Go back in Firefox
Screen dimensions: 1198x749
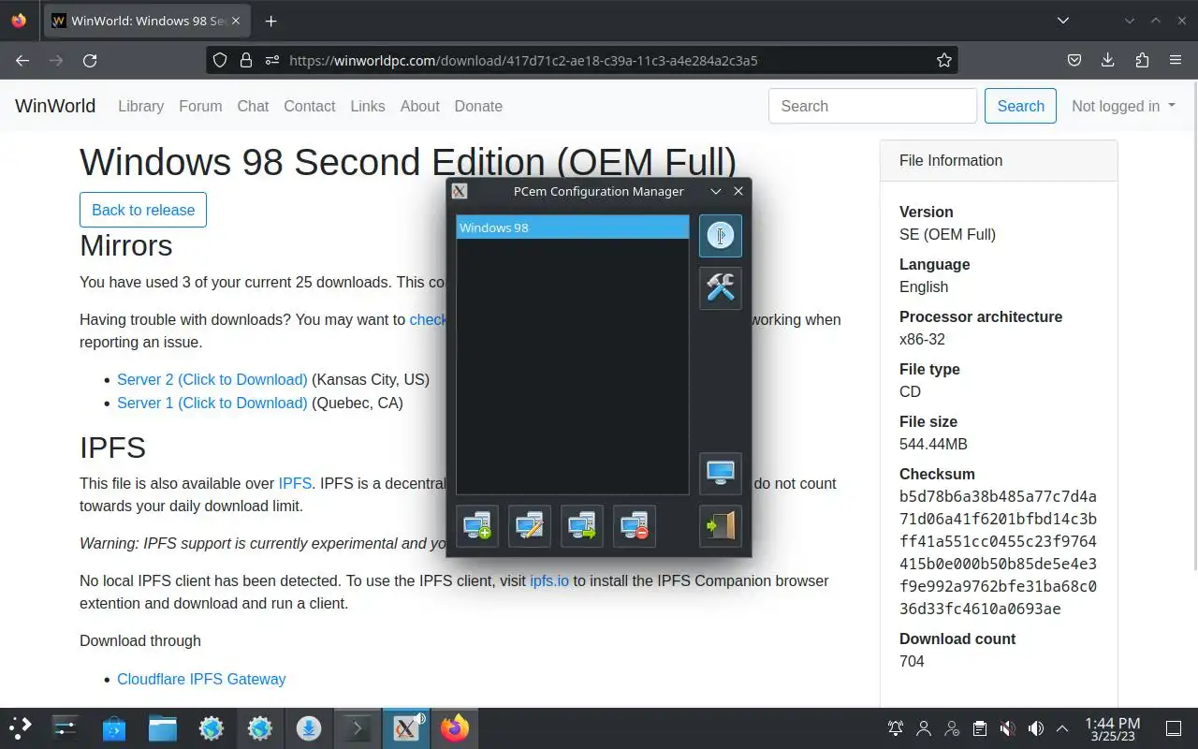(22, 60)
